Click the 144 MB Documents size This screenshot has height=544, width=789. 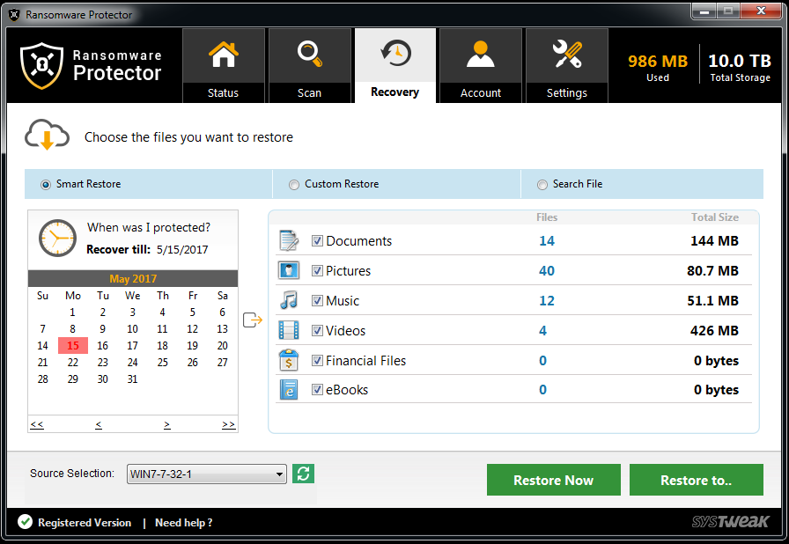pos(714,241)
